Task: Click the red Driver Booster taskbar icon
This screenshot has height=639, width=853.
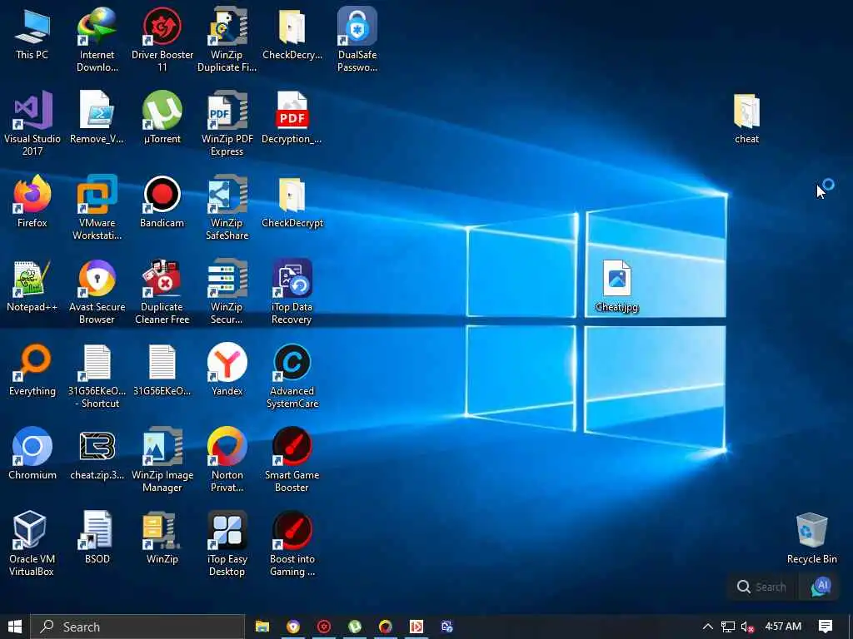Action: coord(324,627)
